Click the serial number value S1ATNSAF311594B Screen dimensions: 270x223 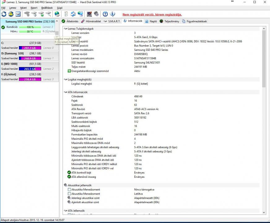[x=145, y=58]
